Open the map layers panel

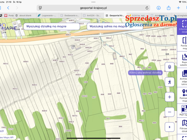[169, 67]
